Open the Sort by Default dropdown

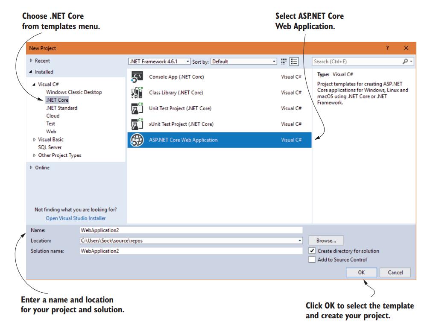pyautogui.click(x=244, y=61)
